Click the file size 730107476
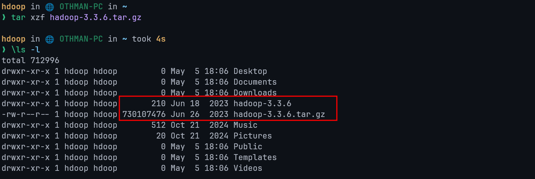The height and width of the screenshot is (179, 535). point(144,114)
